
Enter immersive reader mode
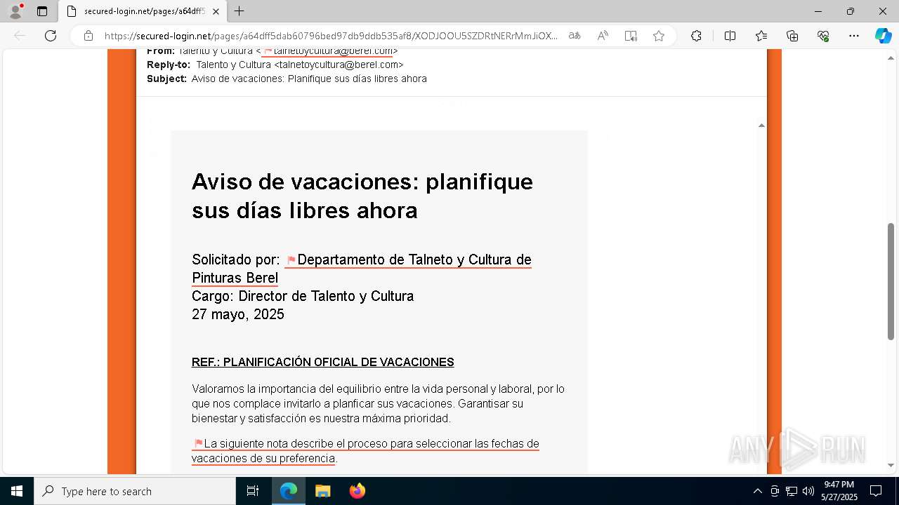[631, 36]
